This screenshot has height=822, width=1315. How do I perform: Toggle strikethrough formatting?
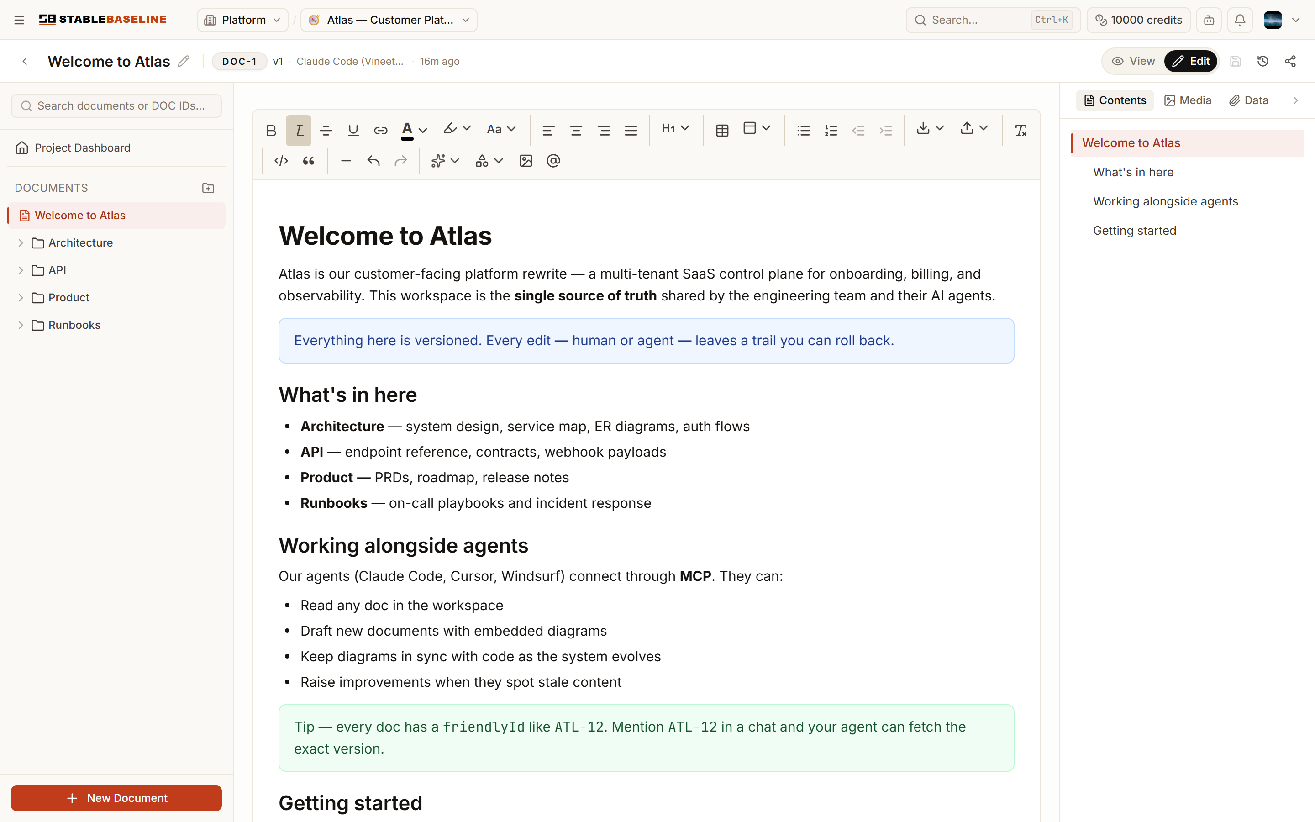click(x=326, y=131)
